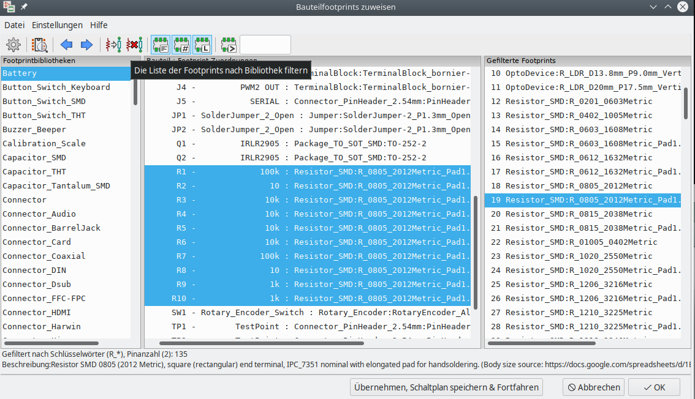Image resolution: width=695 pixels, height=399 pixels.
Task: Select Connector_DIN library
Action: (x=66, y=270)
